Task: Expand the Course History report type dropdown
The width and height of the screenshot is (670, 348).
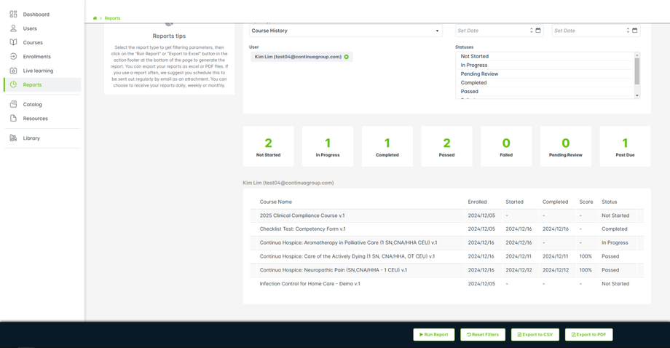Action: point(437,31)
